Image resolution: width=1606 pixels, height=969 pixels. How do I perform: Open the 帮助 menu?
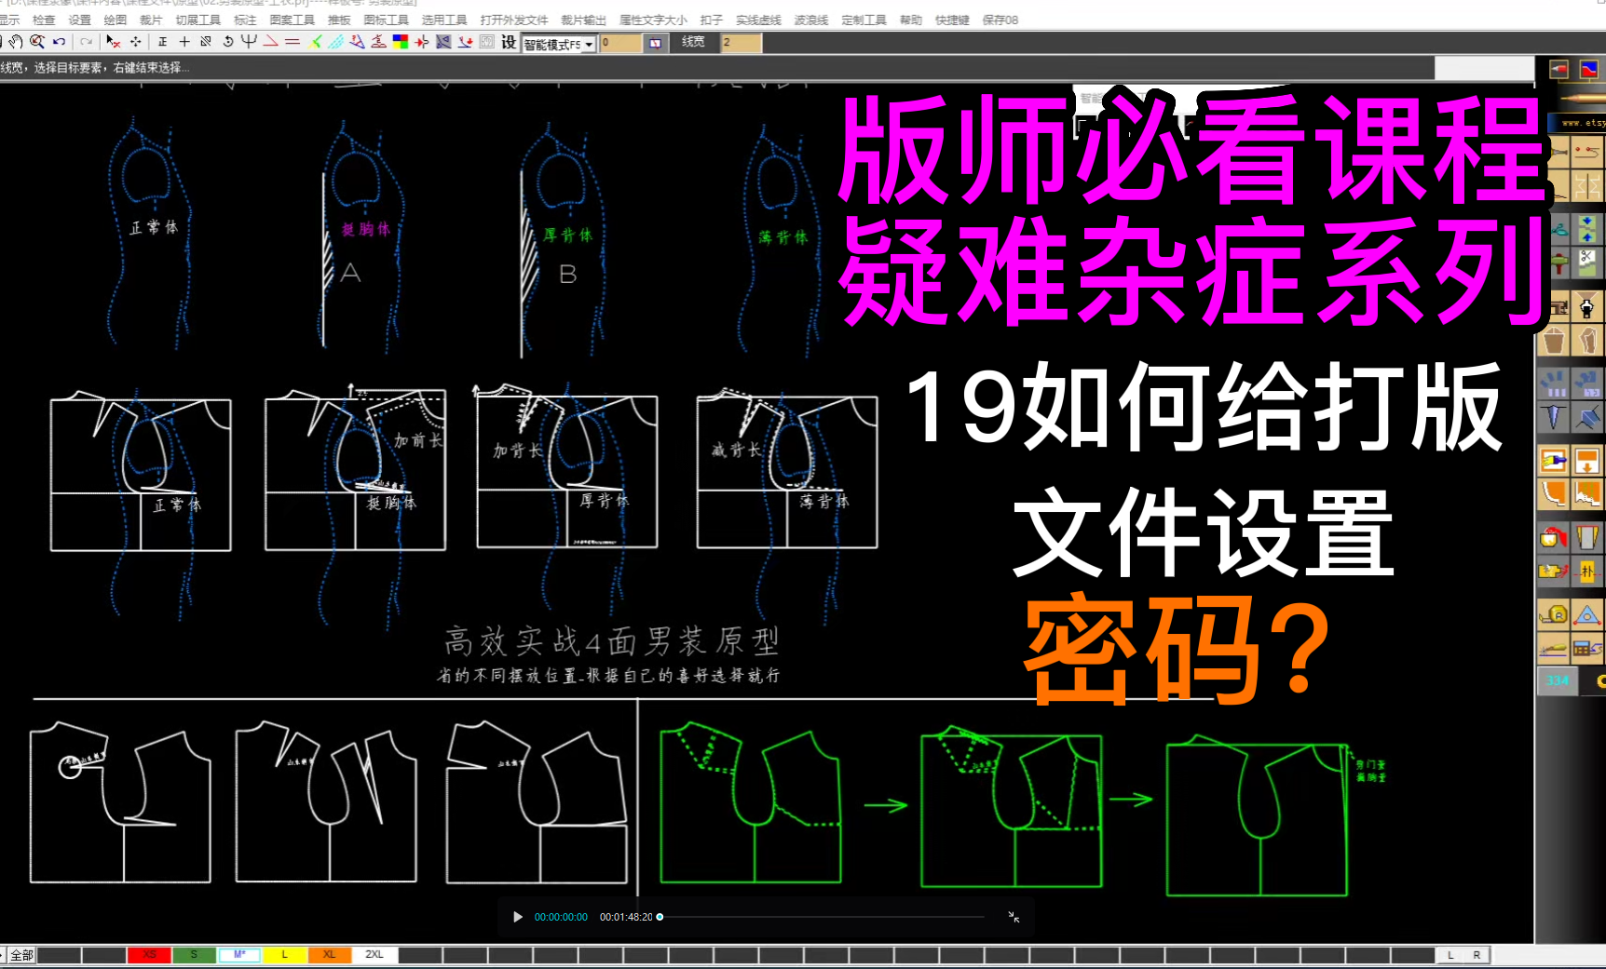point(910,20)
